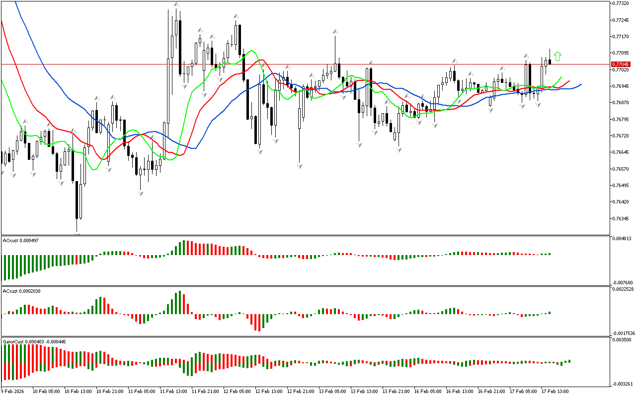Click the 9 Feb 2026 date label
636x397 pixels.
pos(13,392)
